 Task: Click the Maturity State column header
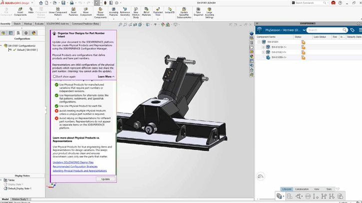(354, 37)
